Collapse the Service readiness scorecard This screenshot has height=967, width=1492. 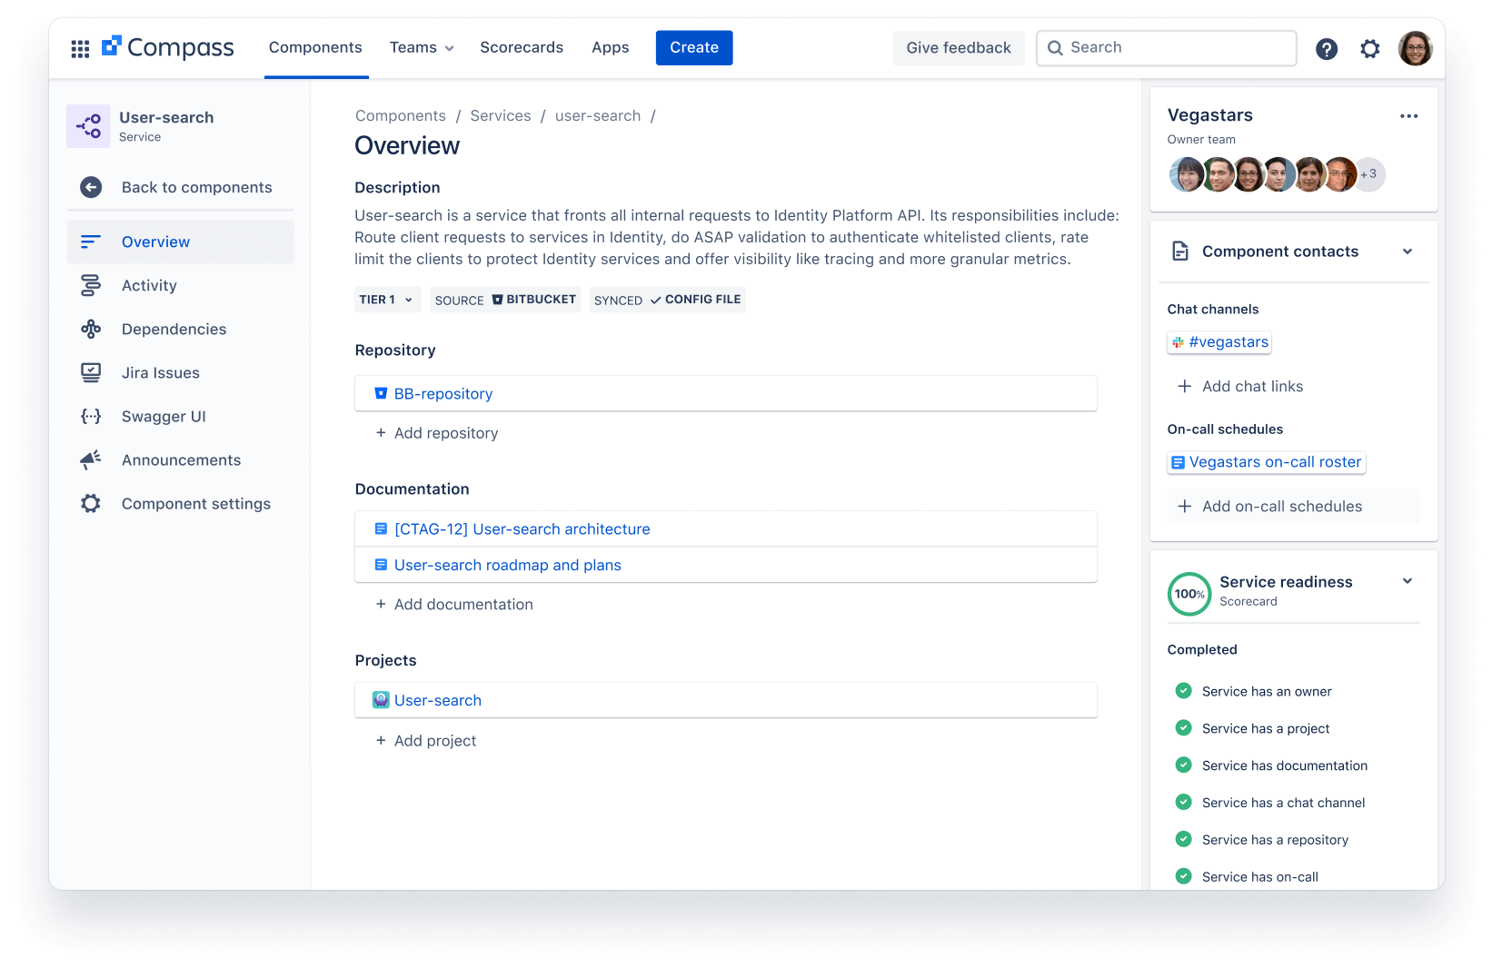[x=1407, y=581]
